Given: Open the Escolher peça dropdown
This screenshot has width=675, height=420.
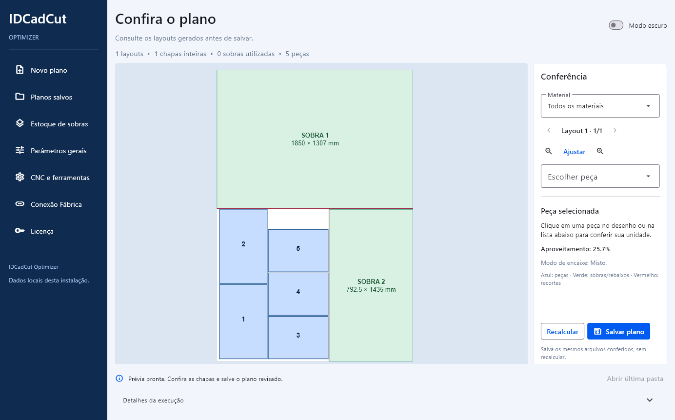Looking at the screenshot, I should tap(600, 176).
